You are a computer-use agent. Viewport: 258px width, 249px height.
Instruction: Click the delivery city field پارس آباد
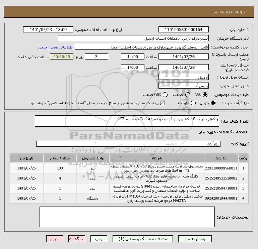(184, 86)
